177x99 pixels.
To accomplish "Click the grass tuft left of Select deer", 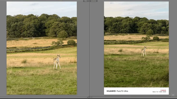I will click(24, 61).
